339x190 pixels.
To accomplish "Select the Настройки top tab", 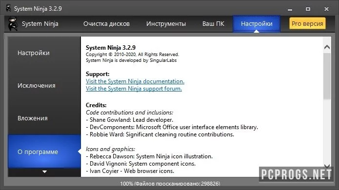I will 257,24.
